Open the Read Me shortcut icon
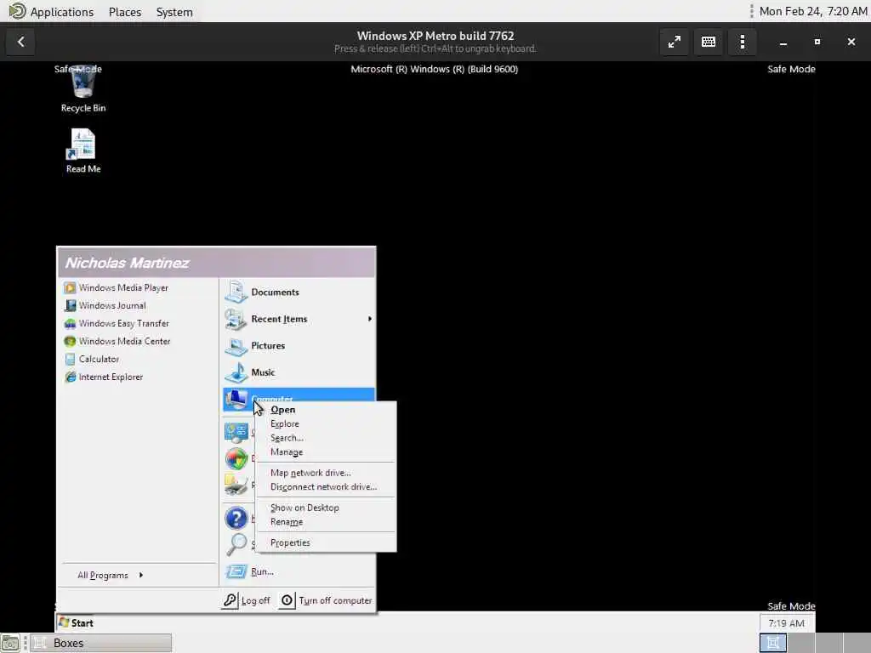 pos(82,145)
